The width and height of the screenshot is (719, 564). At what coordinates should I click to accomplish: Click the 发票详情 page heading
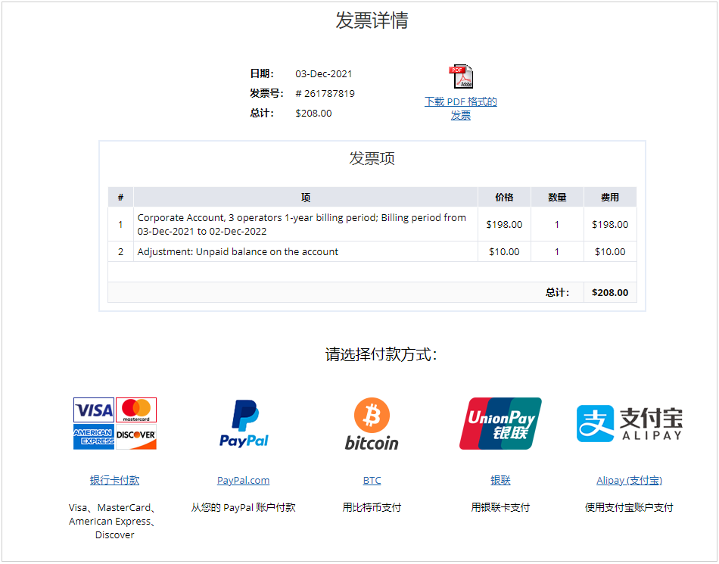tap(372, 20)
